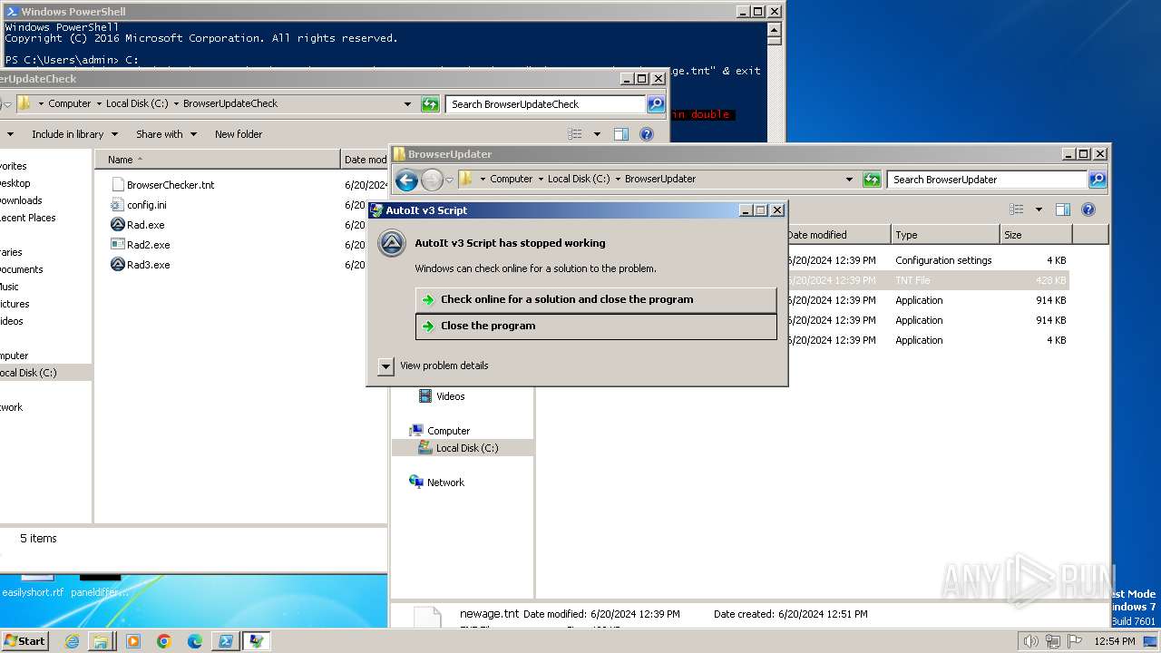Click Local Disk (C:) breadcrumb in BrowserUpdater

pyautogui.click(x=578, y=180)
